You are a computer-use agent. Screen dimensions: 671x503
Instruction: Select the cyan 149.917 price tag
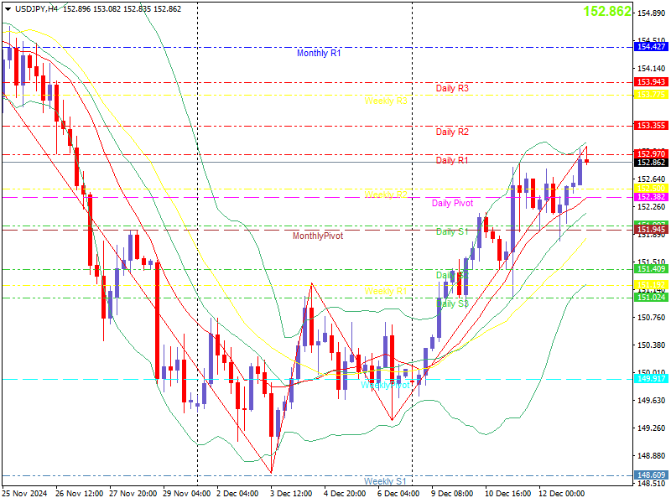tap(652, 379)
